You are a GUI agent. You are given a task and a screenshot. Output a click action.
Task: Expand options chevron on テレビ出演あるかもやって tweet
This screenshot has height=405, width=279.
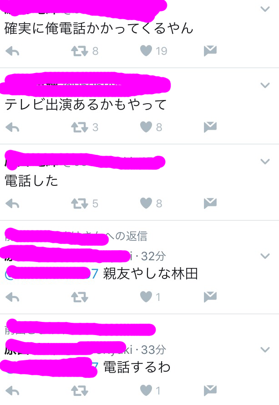click(265, 85)
